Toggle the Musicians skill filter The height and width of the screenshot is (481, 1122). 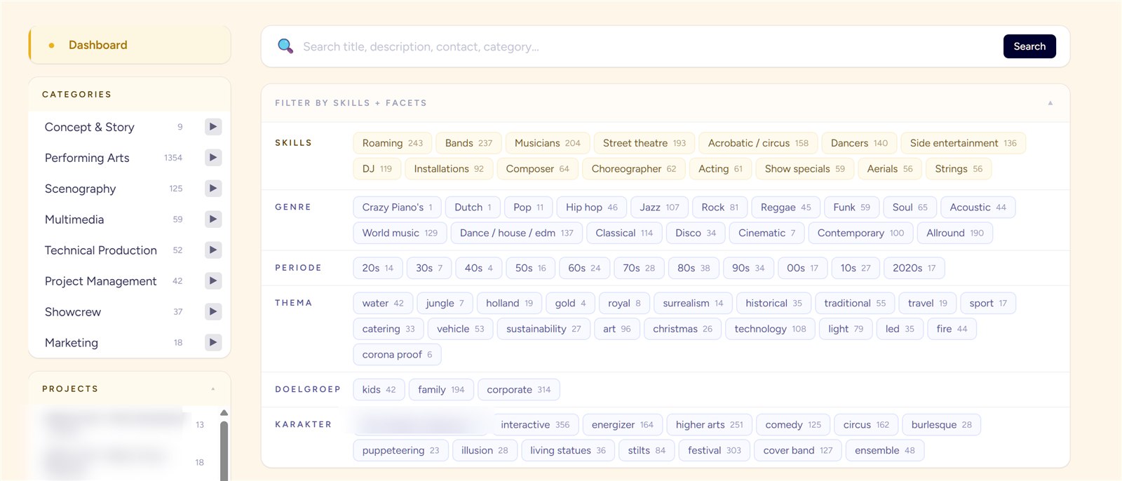[548, 143]
